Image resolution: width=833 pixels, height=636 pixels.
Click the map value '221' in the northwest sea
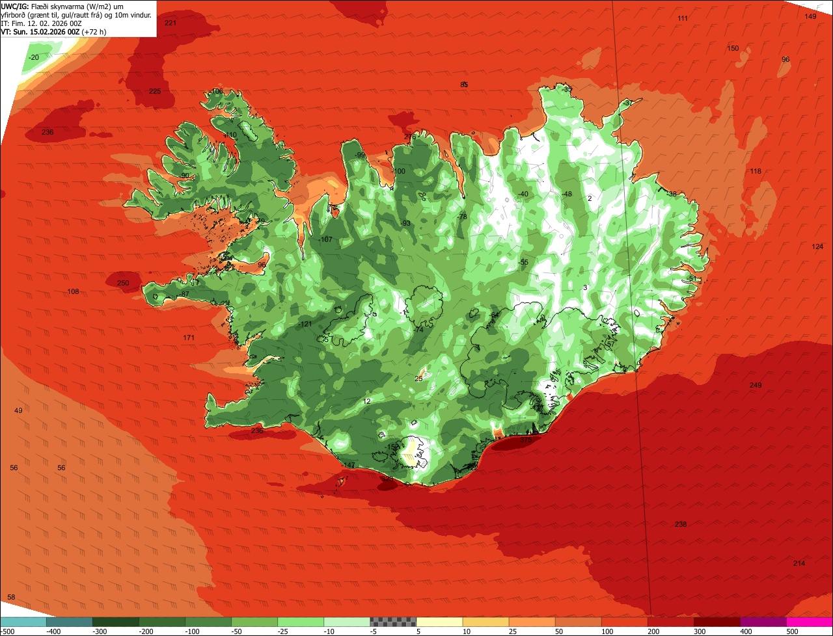coord(171,23)
